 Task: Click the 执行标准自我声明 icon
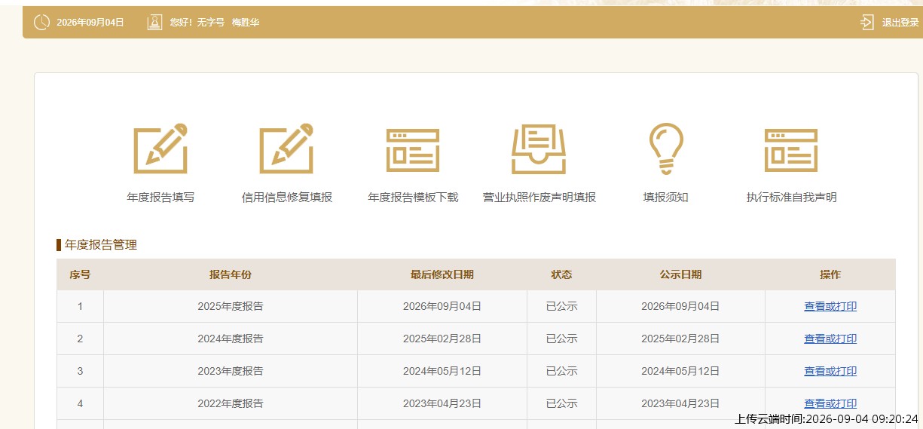(x=791, y=150)
